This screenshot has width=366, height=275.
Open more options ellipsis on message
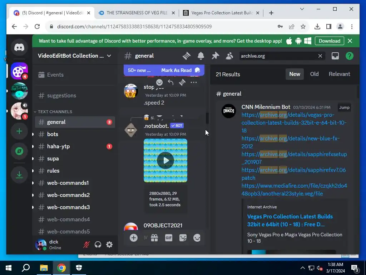193,82
